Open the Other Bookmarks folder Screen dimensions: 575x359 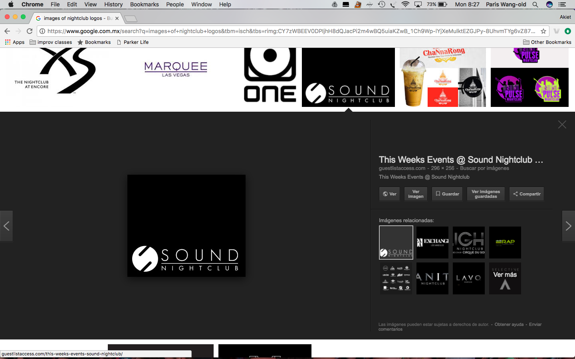[547, 42]
